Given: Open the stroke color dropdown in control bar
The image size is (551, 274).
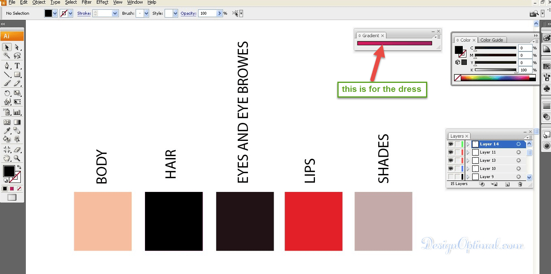Looking at the screenshot, I should click(x=71, y=13).
